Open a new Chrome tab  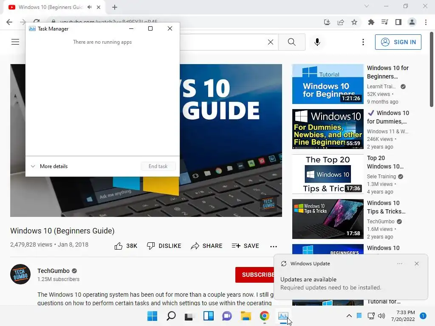pyautogui.click(x=115, y=7)
